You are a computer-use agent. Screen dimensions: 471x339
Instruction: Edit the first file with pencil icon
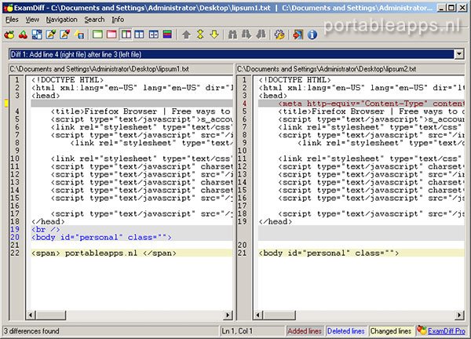pos(51,35)
